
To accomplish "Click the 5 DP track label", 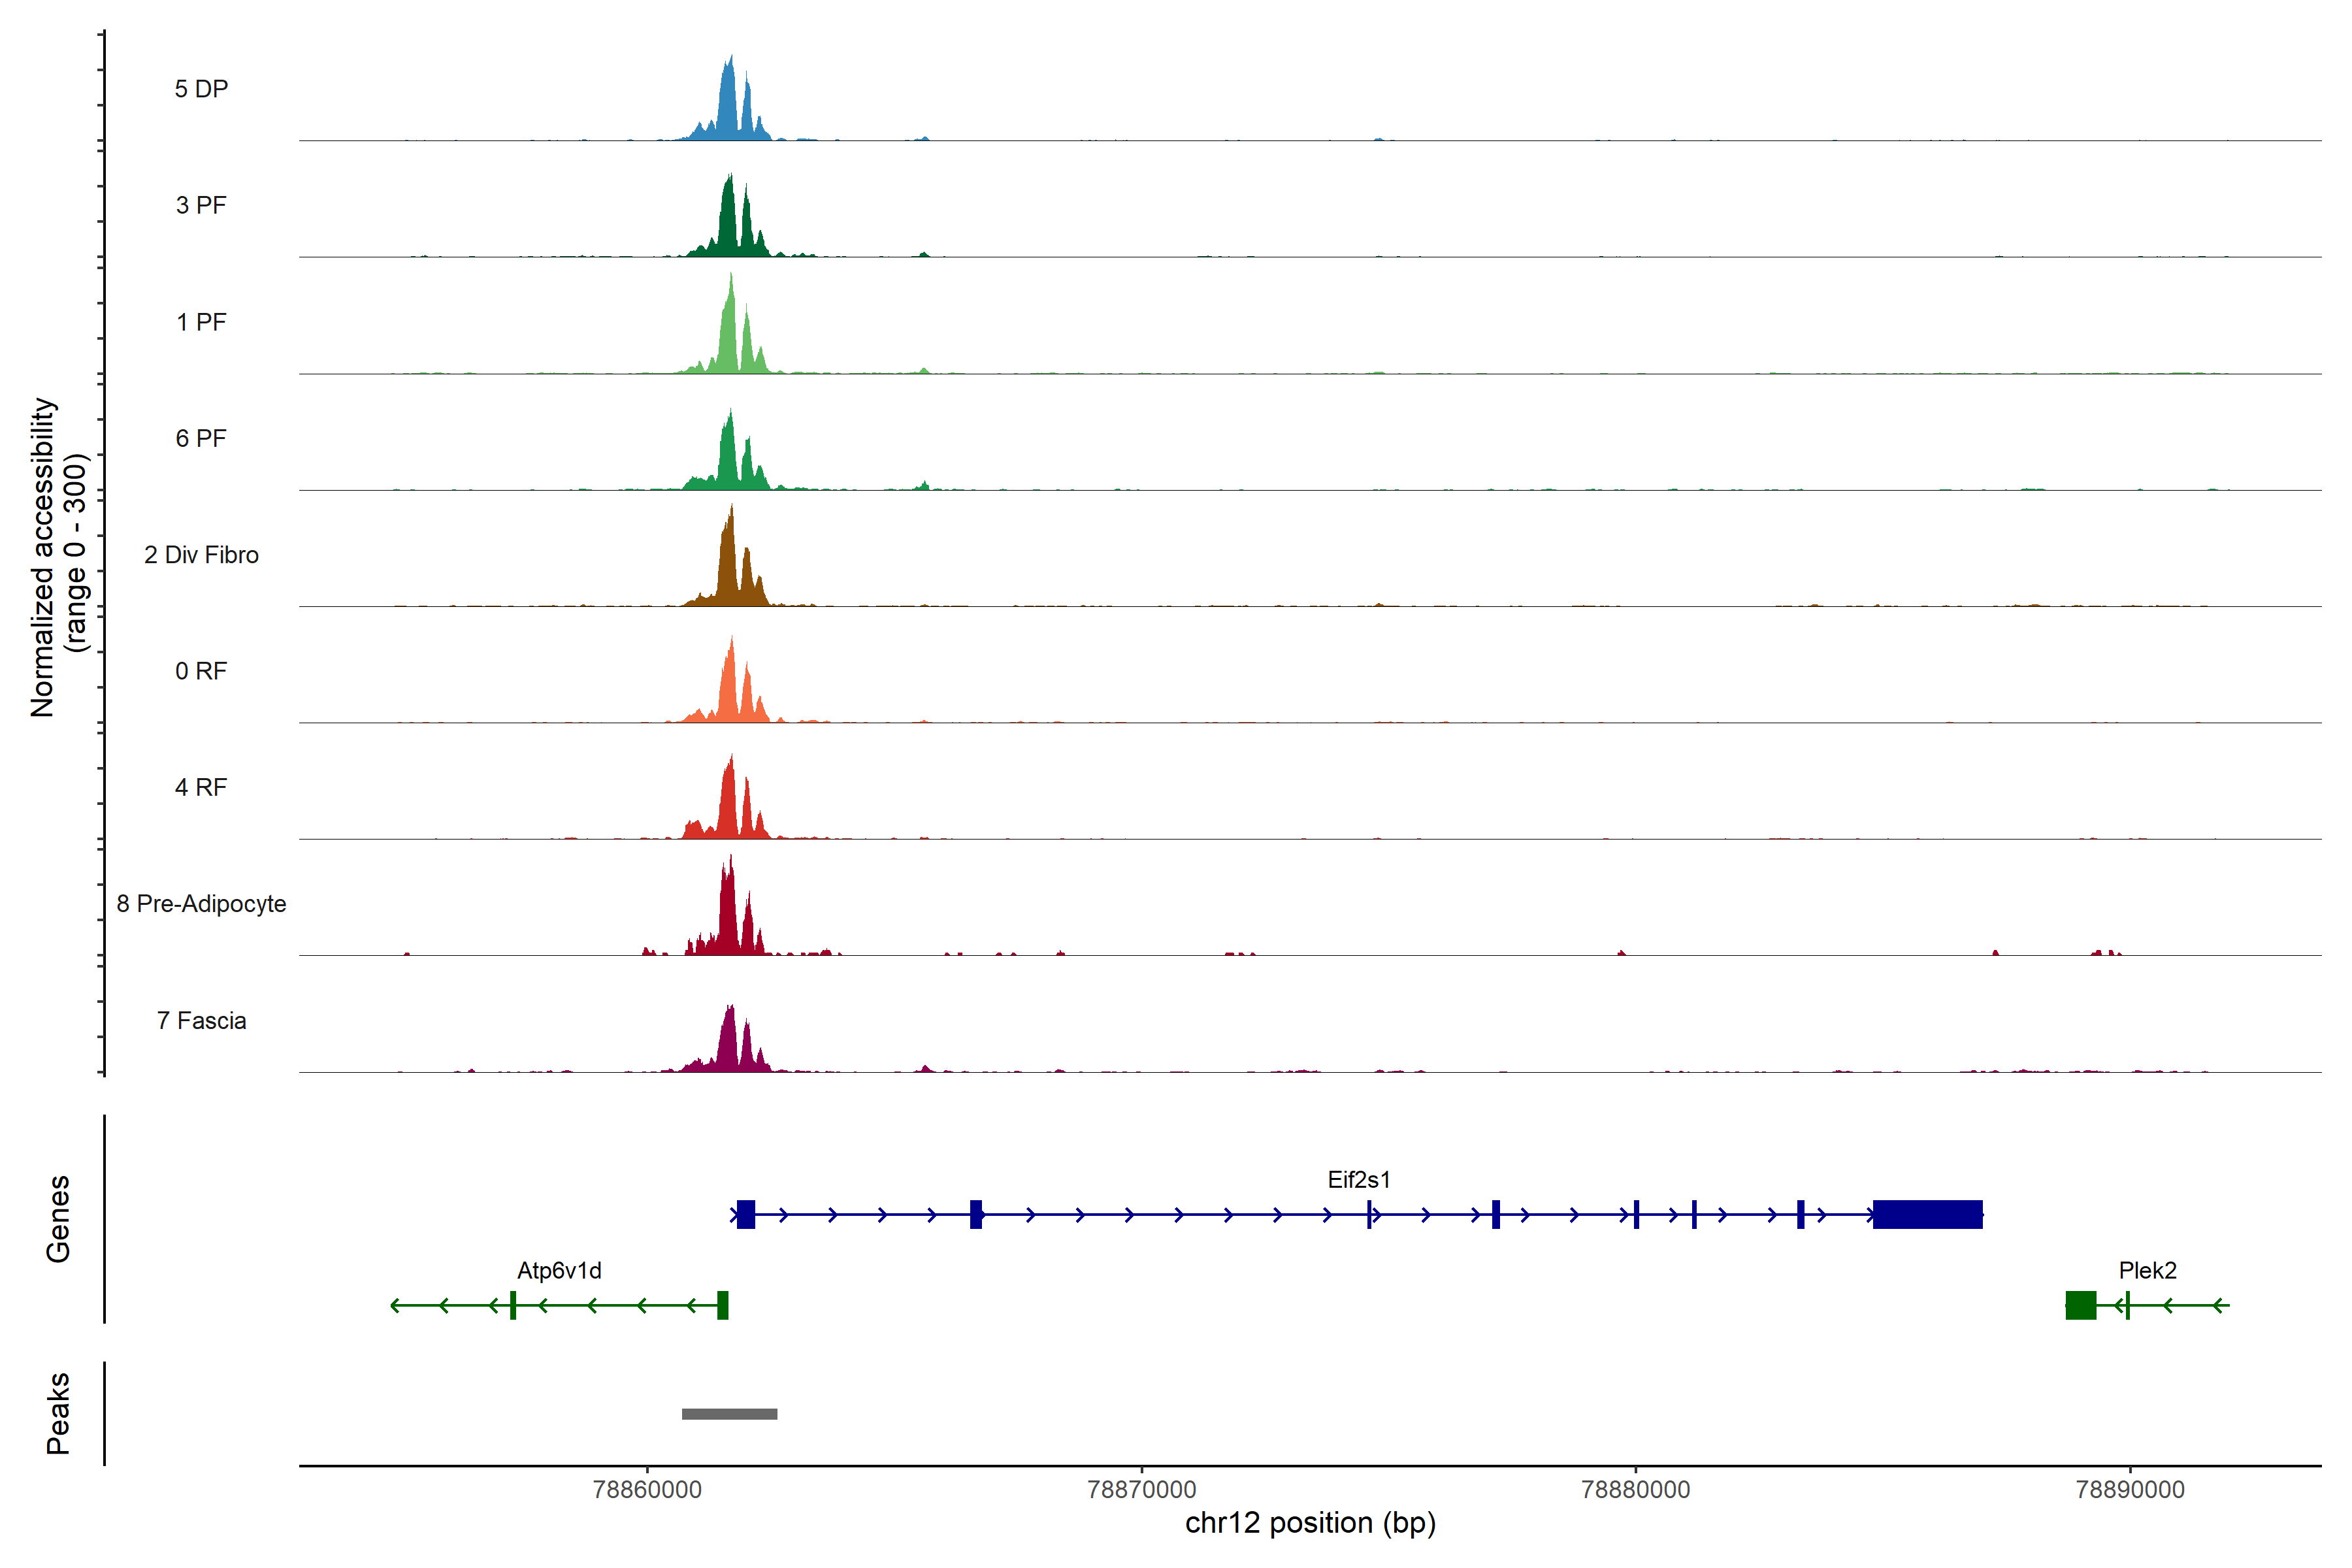I will 201,89.
